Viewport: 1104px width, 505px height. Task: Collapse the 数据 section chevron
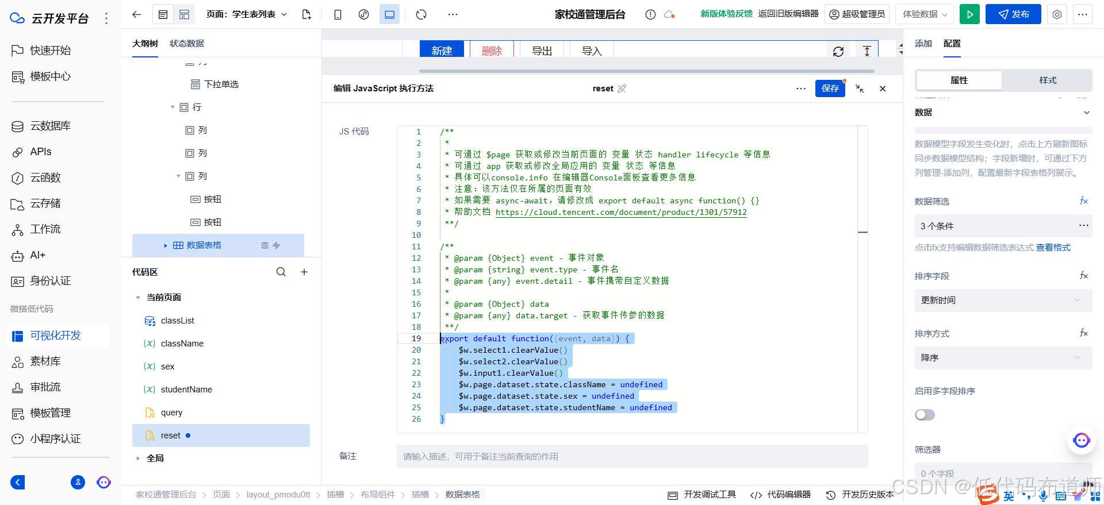point(1086,113)
